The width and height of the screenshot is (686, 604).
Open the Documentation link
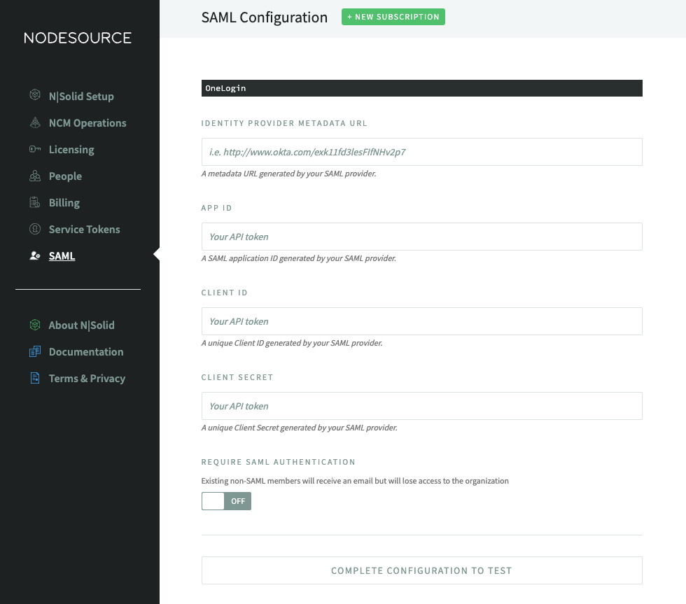86,351
